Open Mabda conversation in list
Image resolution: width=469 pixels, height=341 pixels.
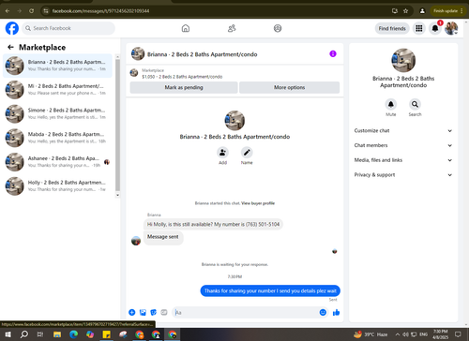(57, 138)
